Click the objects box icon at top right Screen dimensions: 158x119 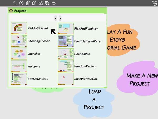(x=155, y=3)
